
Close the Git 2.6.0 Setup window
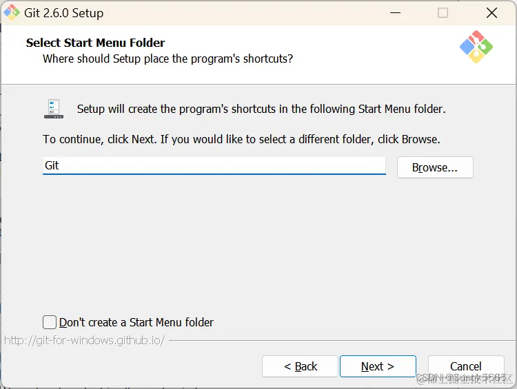(491, 13)
